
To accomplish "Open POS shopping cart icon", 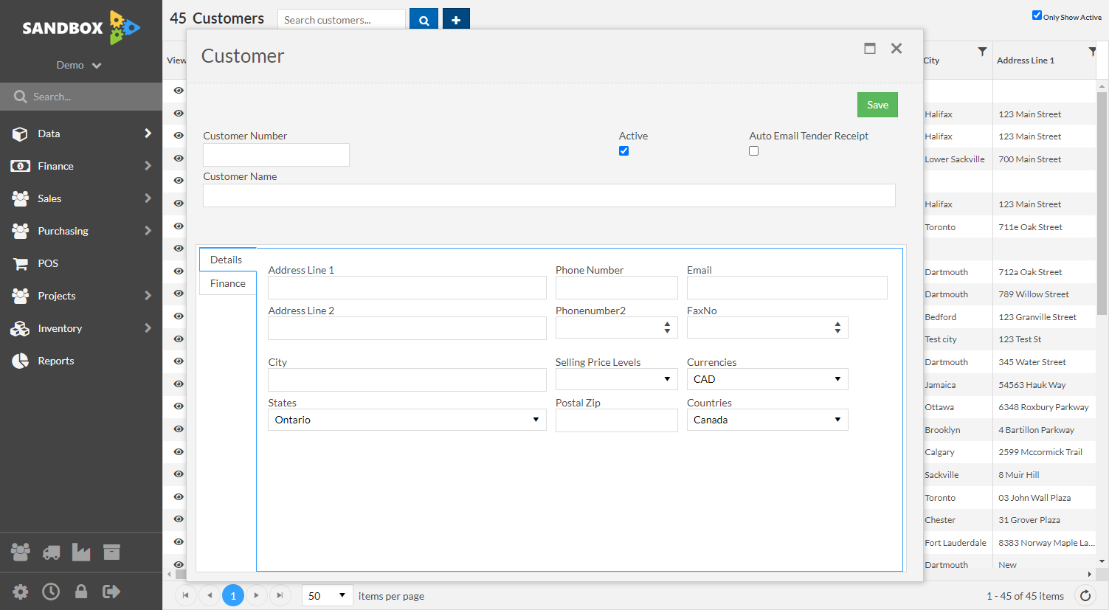I will point(20,263).
